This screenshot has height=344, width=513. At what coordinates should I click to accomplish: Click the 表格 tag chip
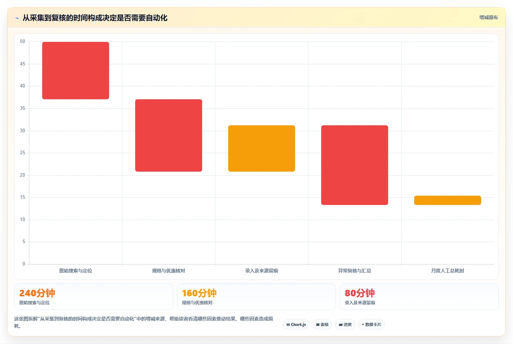(322, 324)
